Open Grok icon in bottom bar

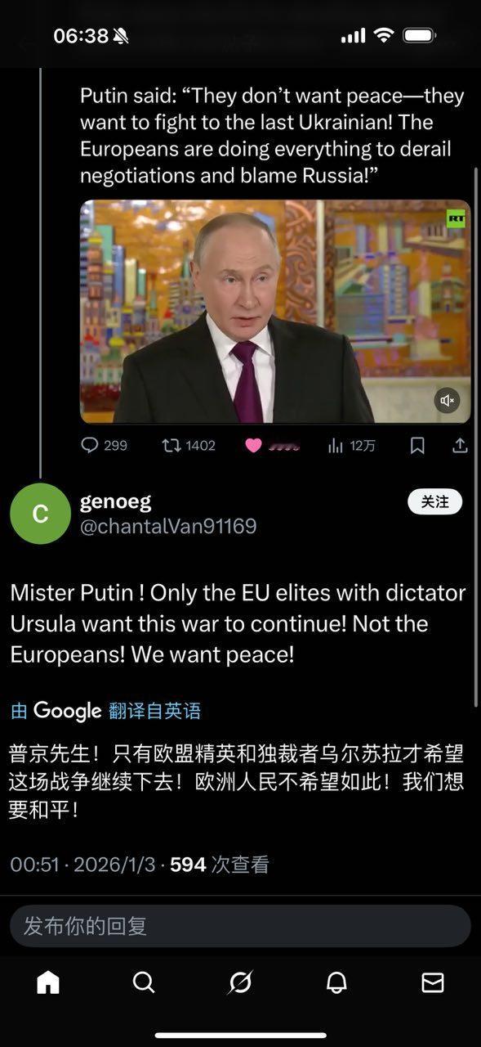[240, 982]
